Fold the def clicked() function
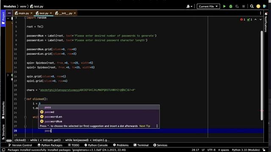Viewport: 271px width, 152px height. pos(25,99)
